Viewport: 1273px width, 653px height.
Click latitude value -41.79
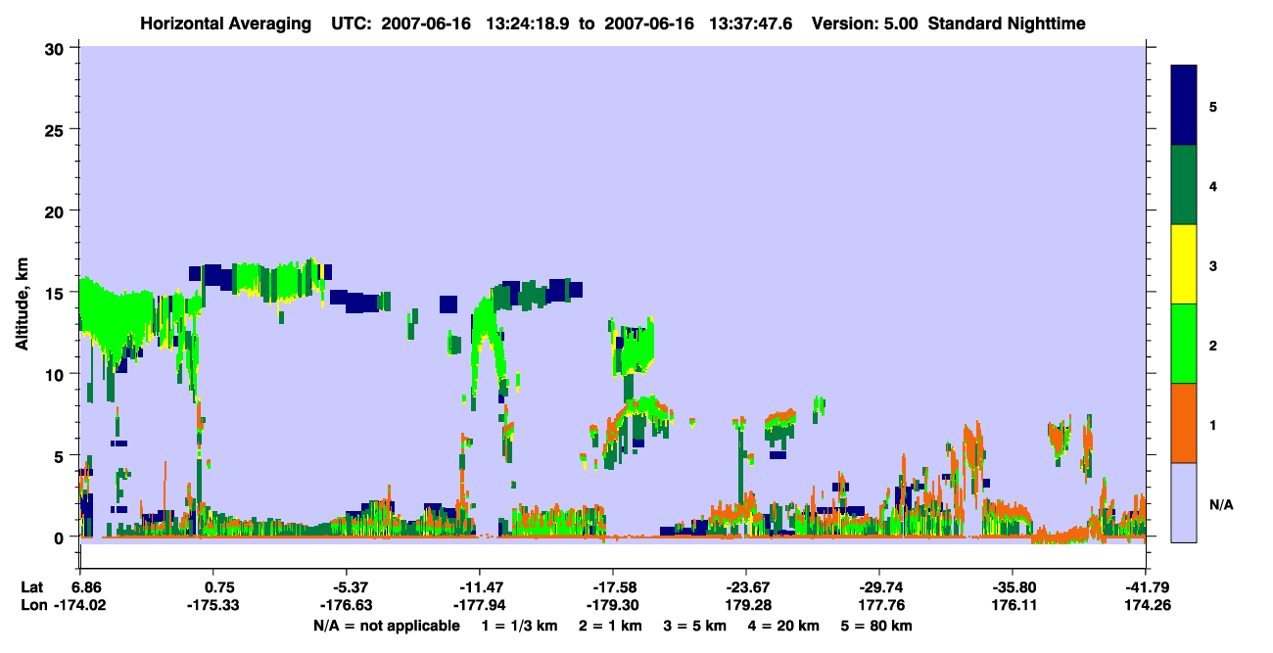tap(1145, 588)
